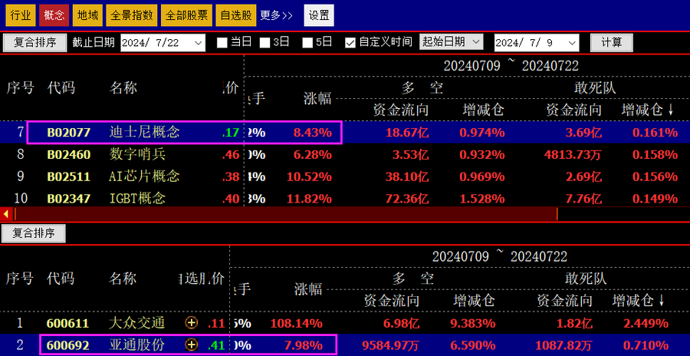690x356 pixels.
Task: Click upper table 涨幅 column header
Action: (x=317, y=99)
